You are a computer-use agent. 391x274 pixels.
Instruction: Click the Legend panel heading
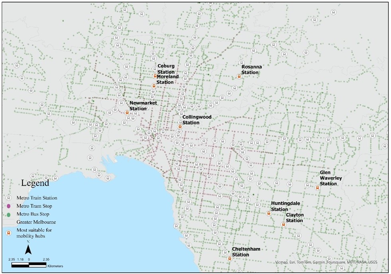35,184
